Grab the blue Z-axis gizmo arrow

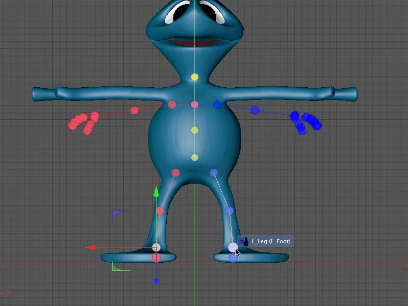[x=156, y=282]
